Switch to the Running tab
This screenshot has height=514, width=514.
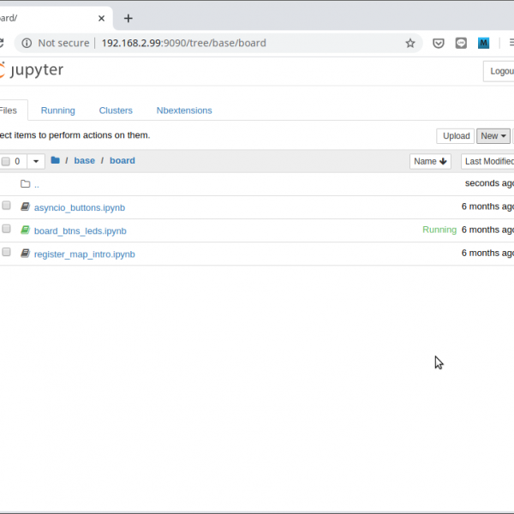[x=57, y=111]
